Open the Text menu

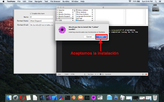click(46, 1)
